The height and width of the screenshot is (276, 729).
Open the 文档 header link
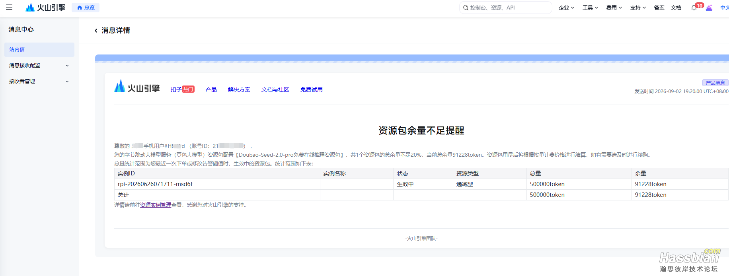pos(676,8)
